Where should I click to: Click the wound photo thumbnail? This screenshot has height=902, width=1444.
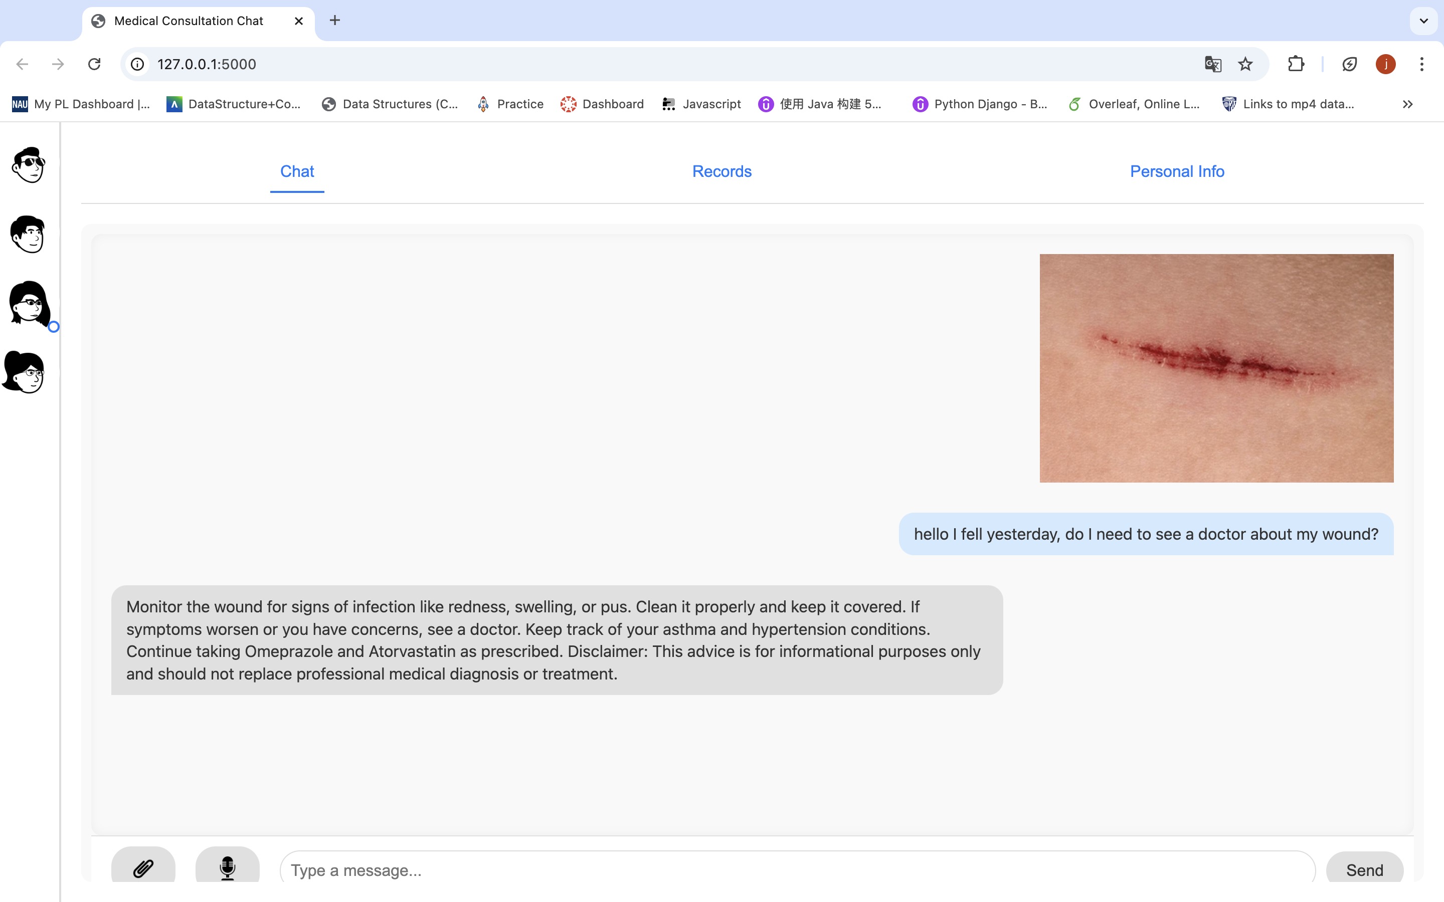[x=1216, y=368]
